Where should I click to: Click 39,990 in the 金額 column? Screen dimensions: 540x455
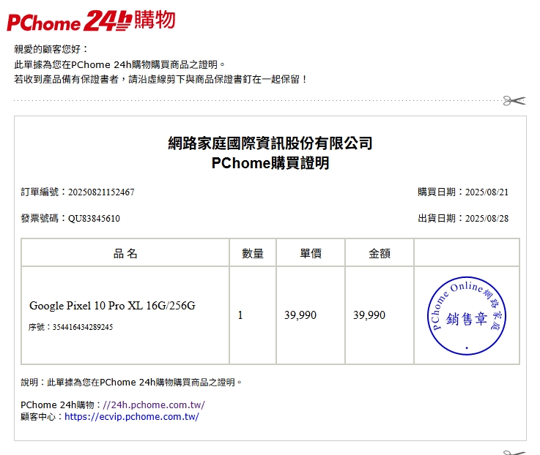(369, 315)
